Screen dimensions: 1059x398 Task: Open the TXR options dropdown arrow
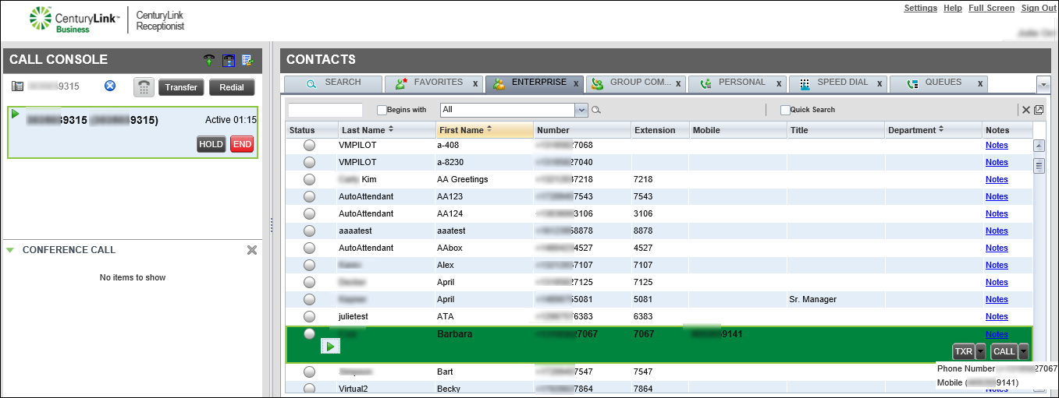point(981,351)
